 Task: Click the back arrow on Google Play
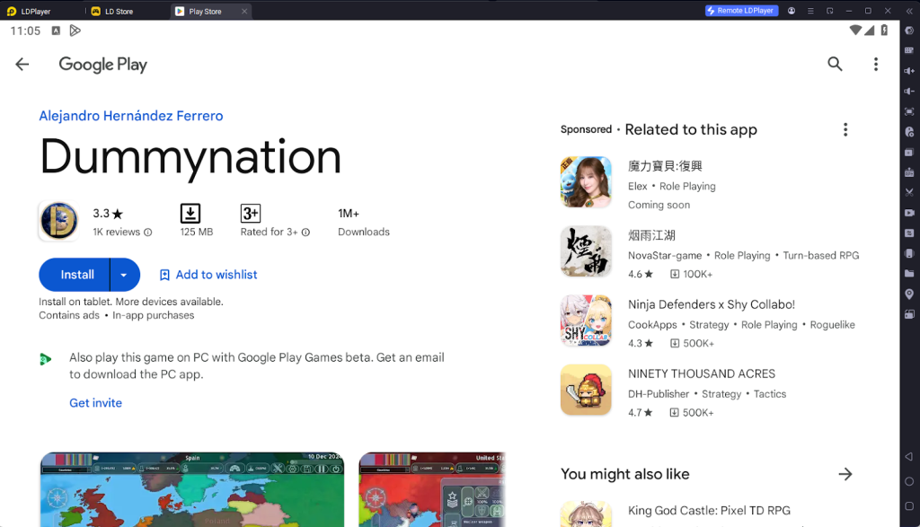22,64
